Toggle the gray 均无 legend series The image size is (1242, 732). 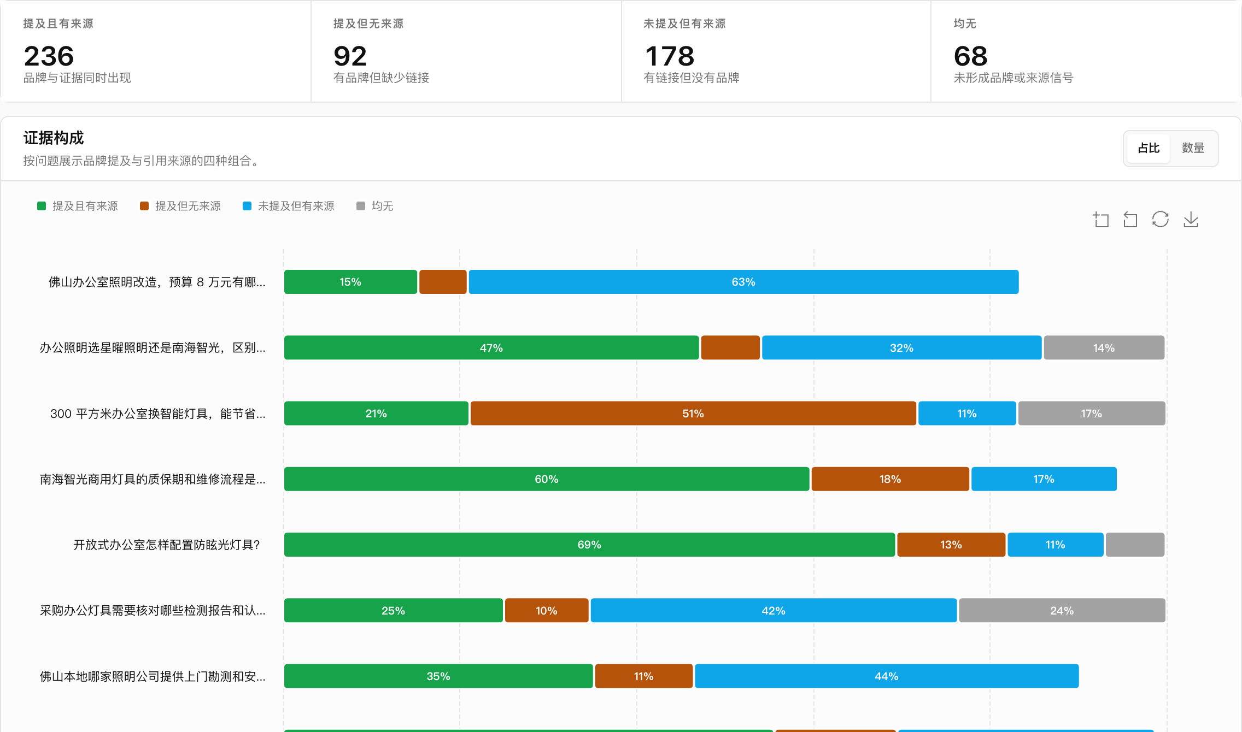(x=375, y=206)
